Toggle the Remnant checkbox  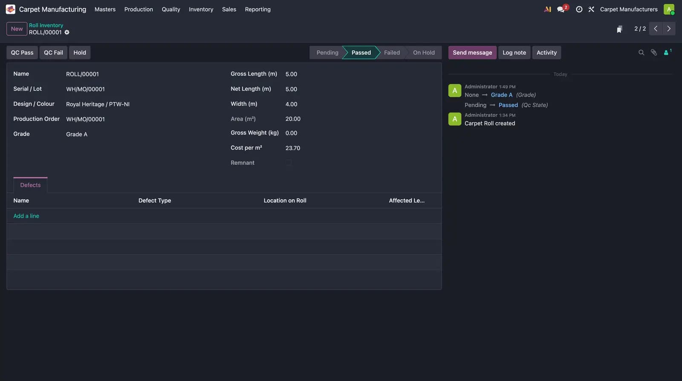(289, 163)
